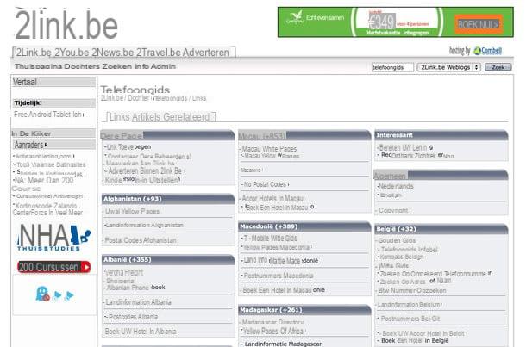Image resolution: width=526 pixels, height=347 pixels.
Task: Open Accor Hotels In Macau link
Action: click(x=272, y=199)
